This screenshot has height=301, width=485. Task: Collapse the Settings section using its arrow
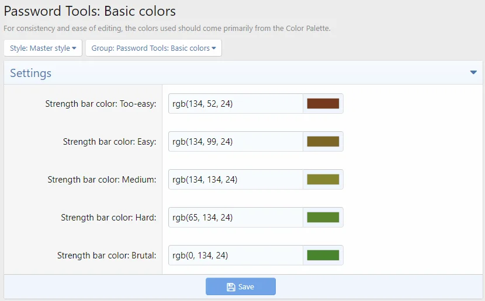coord(473,73)
